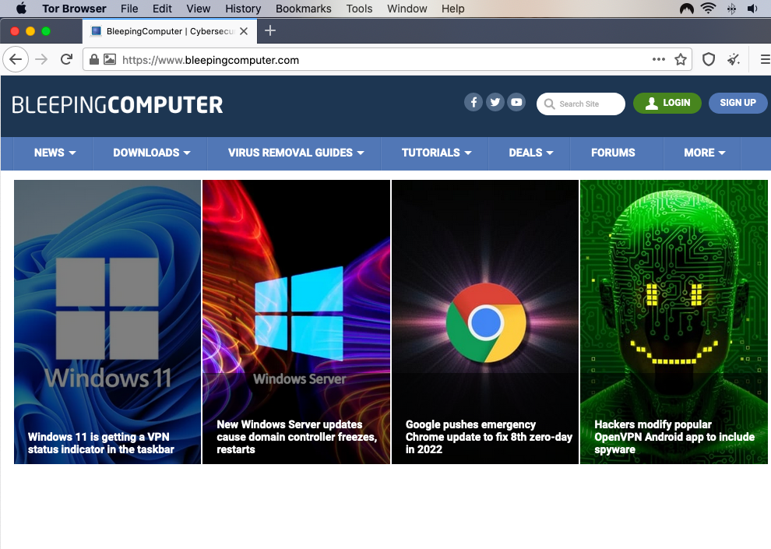Open the media permissions icon in address bar
The height and width of the screenshot is (549, 771).
(110, 59)
